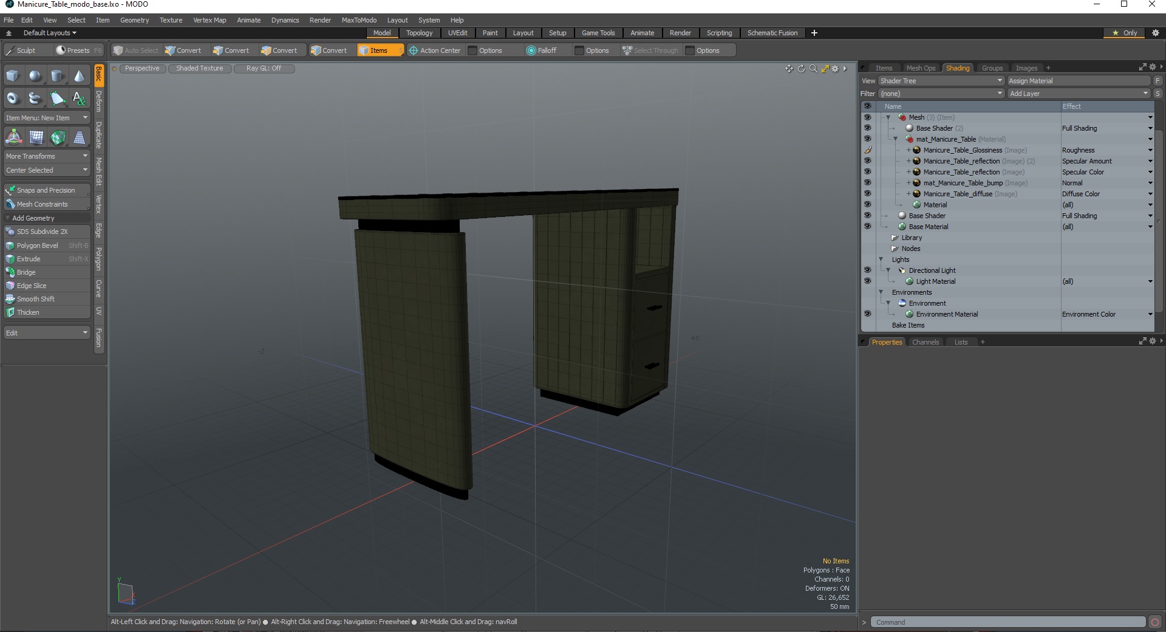Select the Sphere primitive tool
1166x632 pixels.
[35, 76]
